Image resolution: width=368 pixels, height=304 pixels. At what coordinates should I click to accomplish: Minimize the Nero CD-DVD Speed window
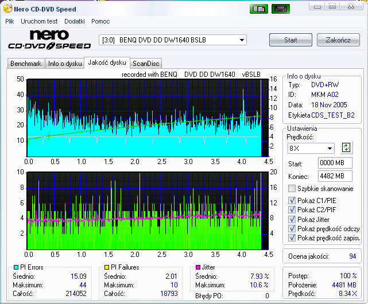[317, 6]
